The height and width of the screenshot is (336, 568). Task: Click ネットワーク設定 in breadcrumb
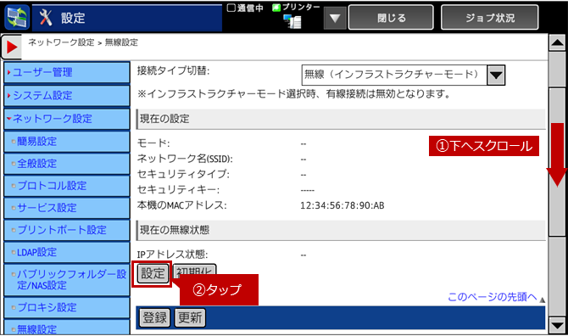[x=61, y=42]
